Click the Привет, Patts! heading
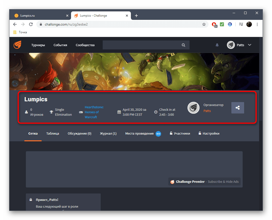The width and height of the screenshot is (272, 220). [47, 200]
